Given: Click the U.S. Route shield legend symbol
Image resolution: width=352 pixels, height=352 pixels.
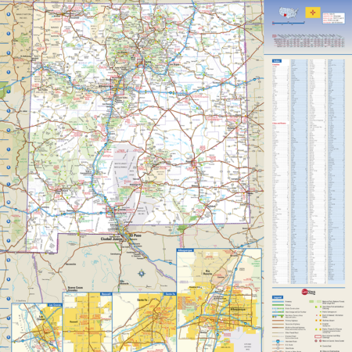Looking at the screenshot, I should [278, 345].
